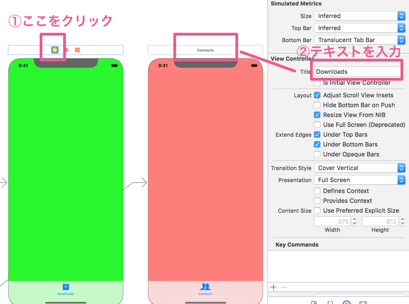The image size is (409, 304).
Task: Enable Use Preferred Explicit Size
Action: click(x=317, y=211)
